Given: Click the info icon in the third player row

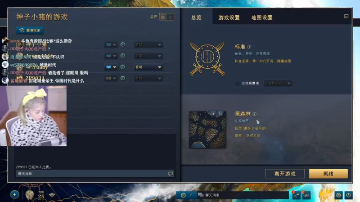Looking at the screenshot, I should coord(122,67).
